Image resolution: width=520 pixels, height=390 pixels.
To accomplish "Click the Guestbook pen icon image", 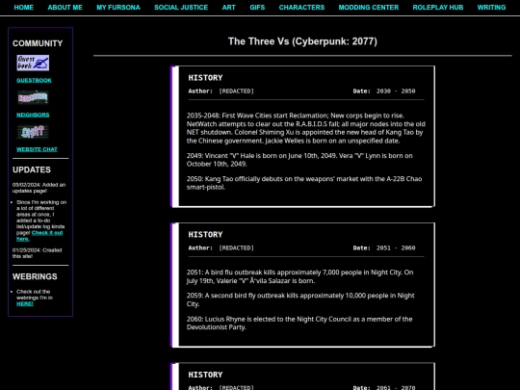I will coord(33,63).
